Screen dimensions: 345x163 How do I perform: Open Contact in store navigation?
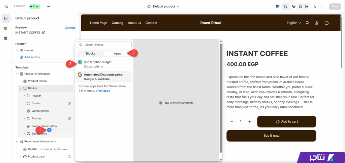click(151, 23)
